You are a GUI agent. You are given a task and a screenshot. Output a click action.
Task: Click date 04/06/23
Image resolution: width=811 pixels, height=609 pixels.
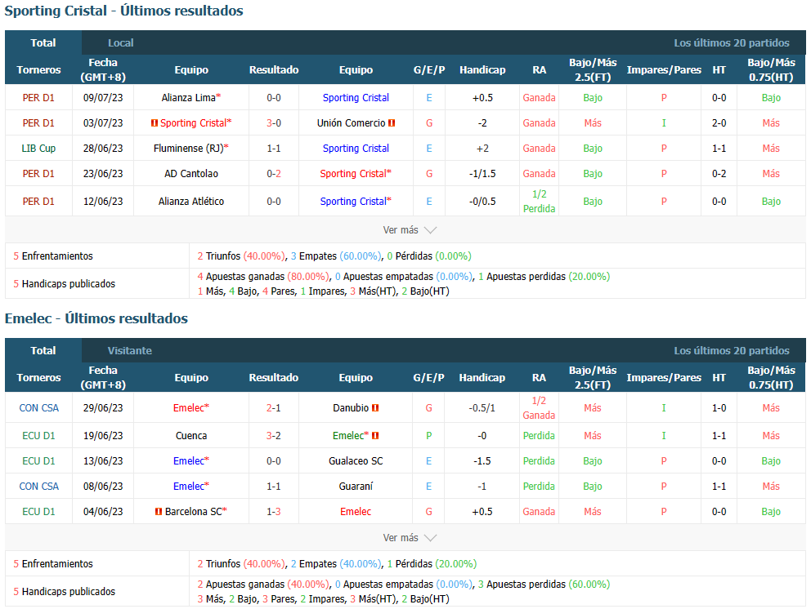[103, 511]
